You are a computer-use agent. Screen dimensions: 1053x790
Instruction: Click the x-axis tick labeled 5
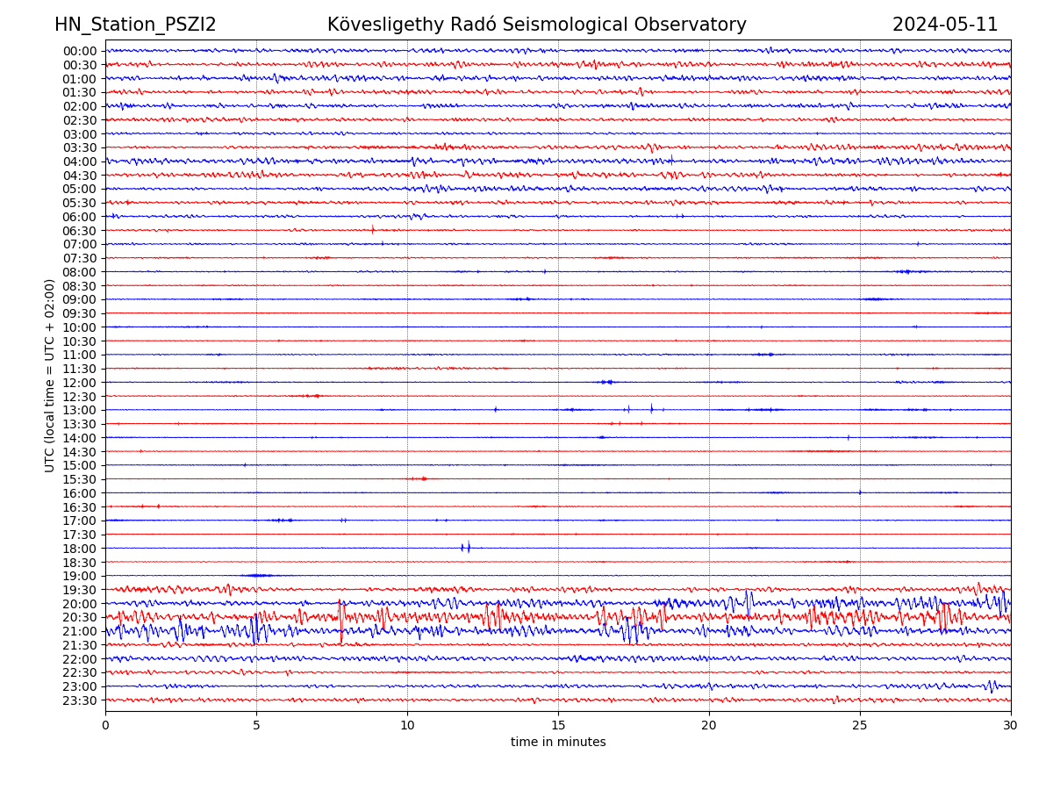(256, 726)
